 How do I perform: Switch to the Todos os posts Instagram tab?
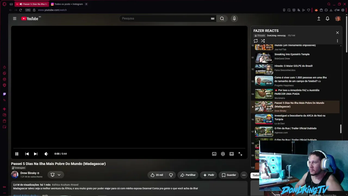[67, 4]
